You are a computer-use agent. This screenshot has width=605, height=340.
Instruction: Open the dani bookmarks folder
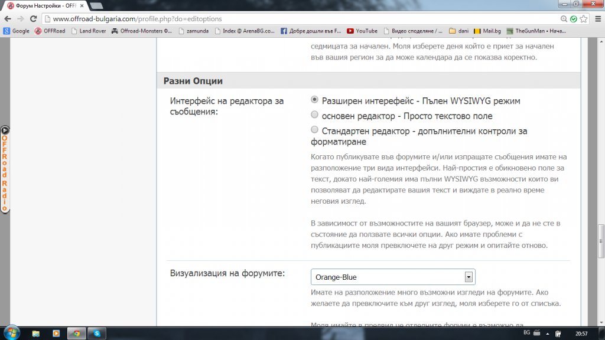[x=458, y=31]
